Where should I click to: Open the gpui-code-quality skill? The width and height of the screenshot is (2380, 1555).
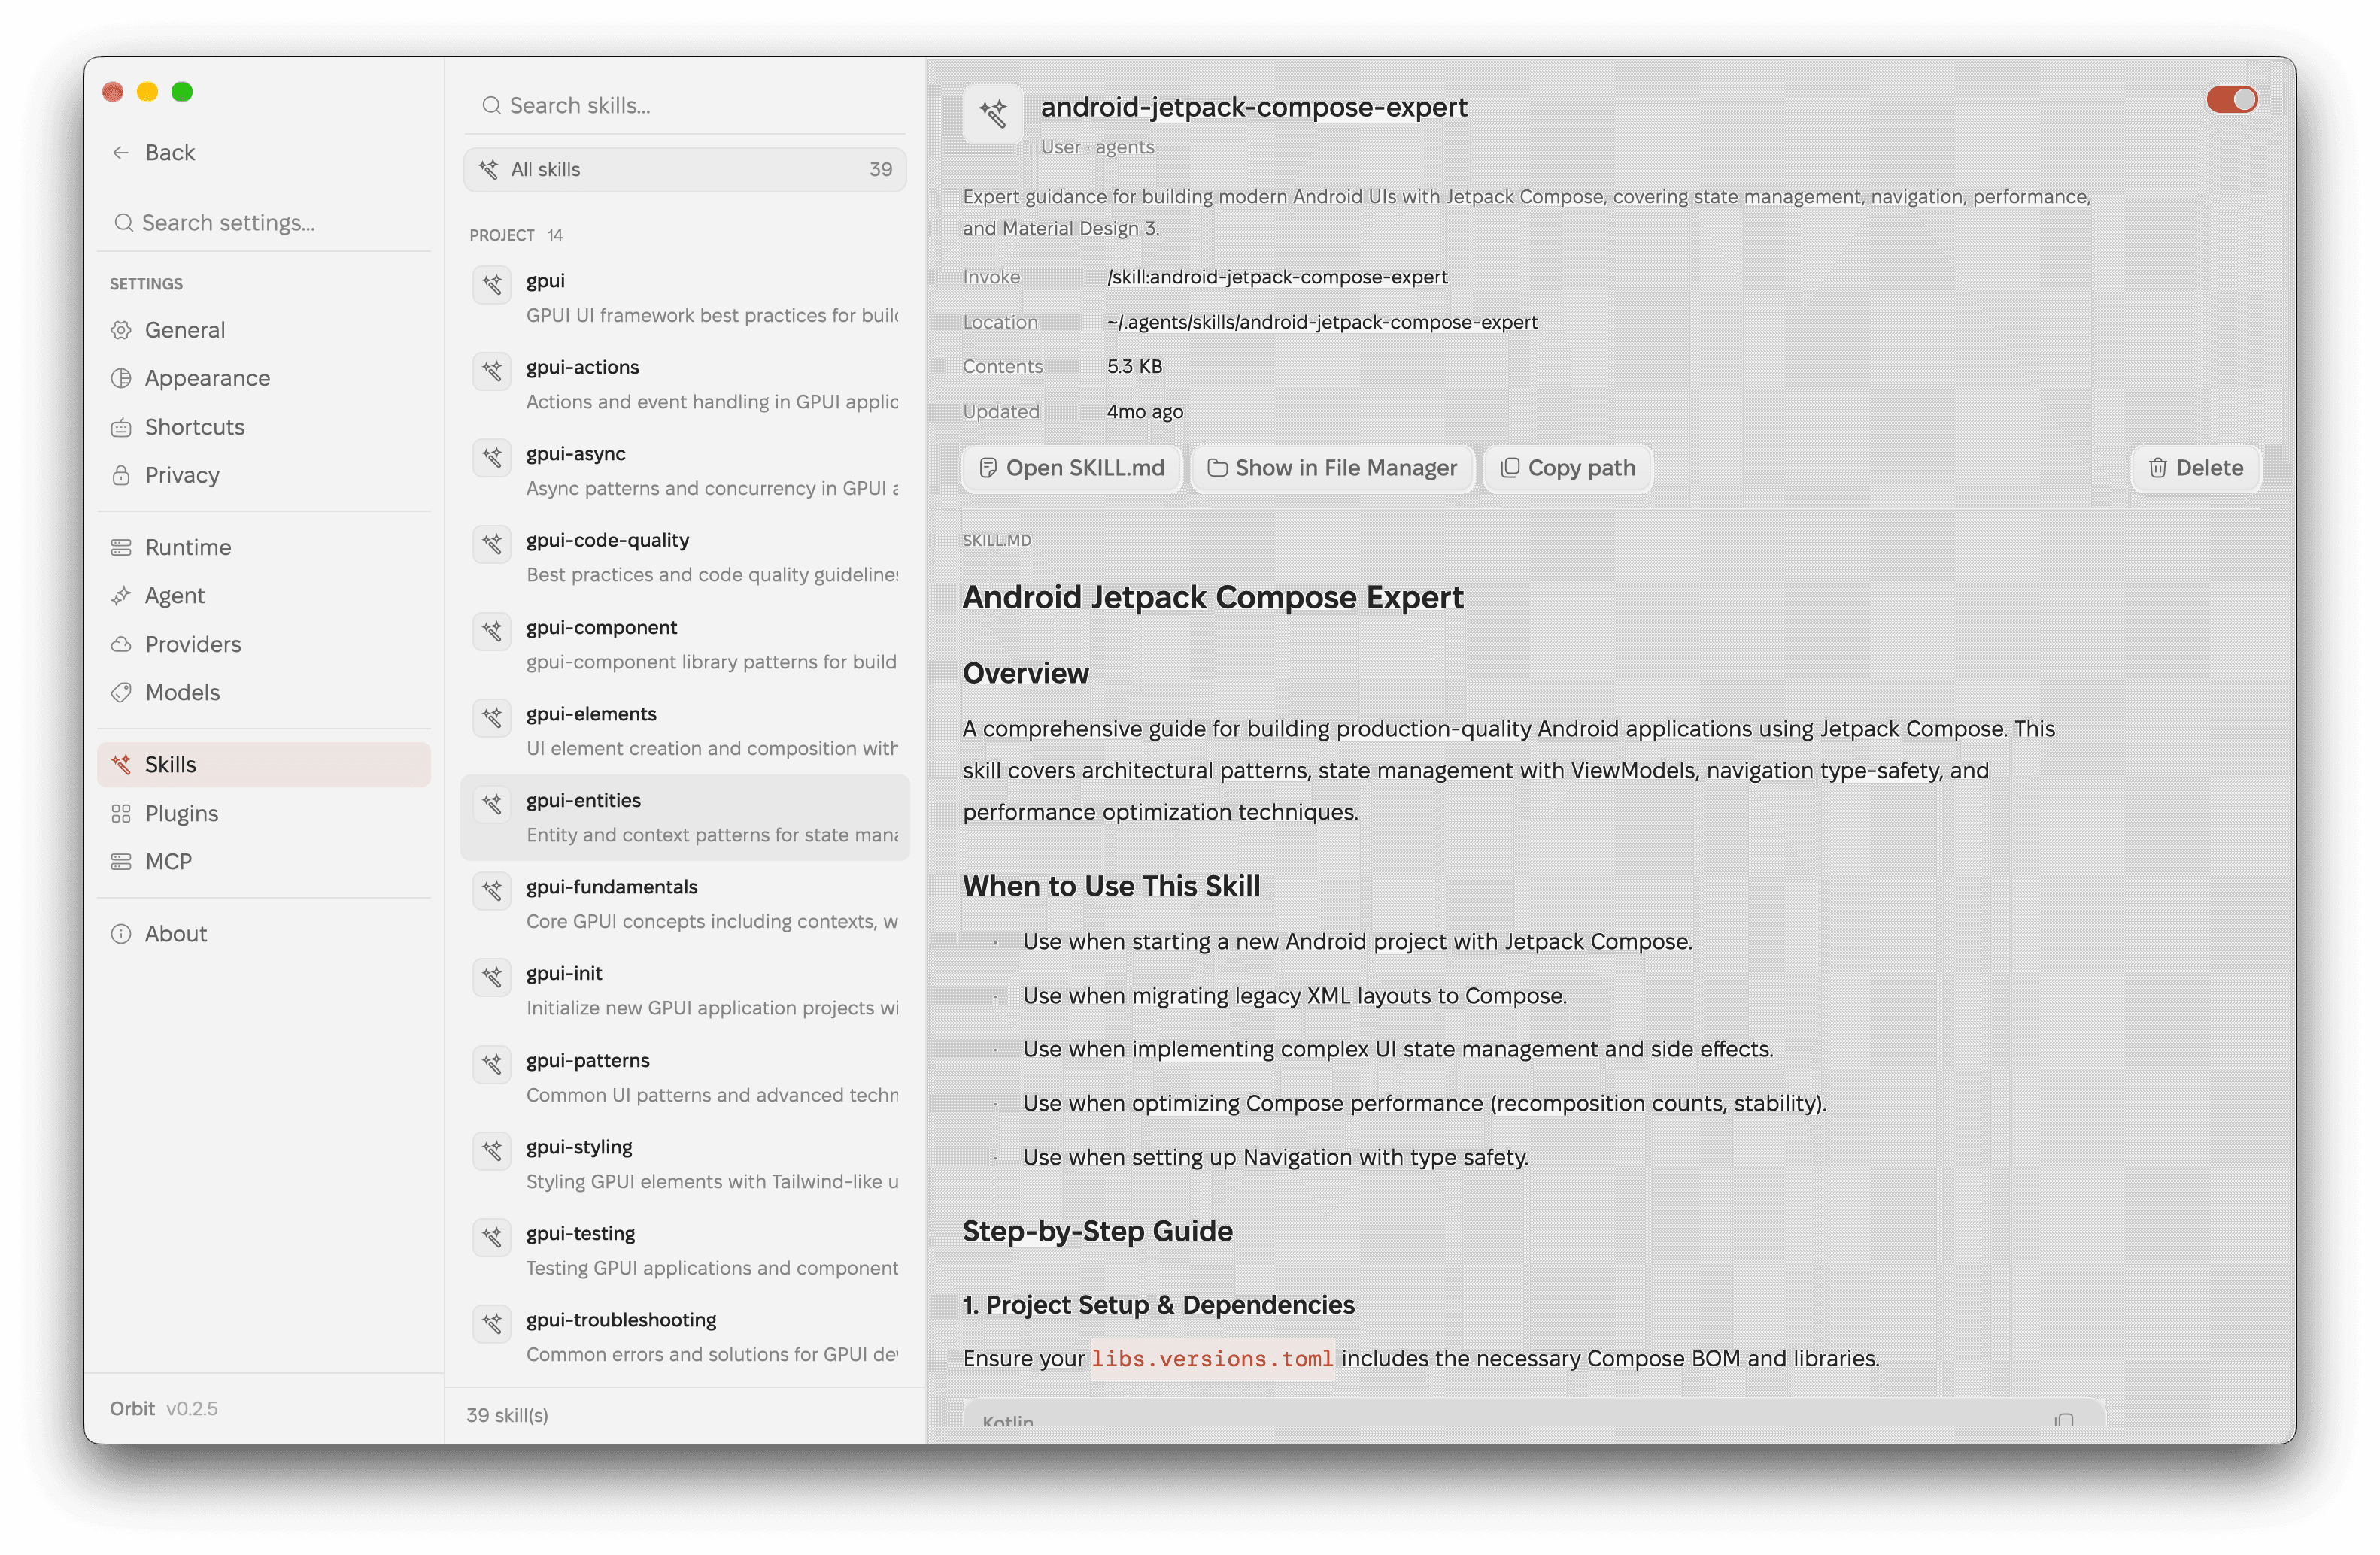685,558
